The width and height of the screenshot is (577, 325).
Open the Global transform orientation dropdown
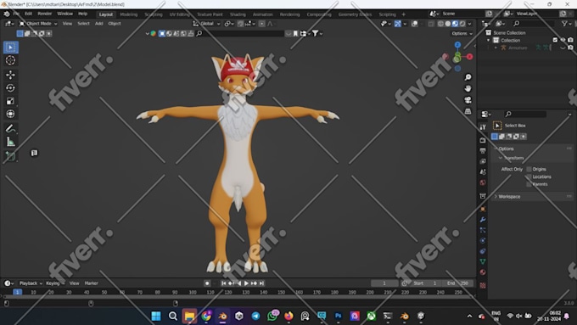(206, 24)
